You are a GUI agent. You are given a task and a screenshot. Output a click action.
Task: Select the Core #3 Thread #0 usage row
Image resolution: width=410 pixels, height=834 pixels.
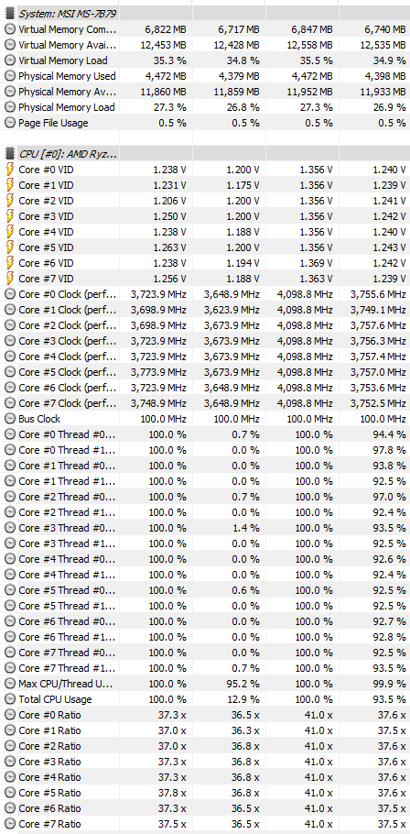pyautogui.click(x=205, y=528)
